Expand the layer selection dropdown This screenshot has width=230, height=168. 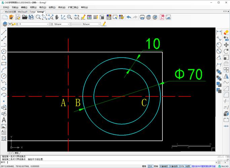tap(48, 24)
